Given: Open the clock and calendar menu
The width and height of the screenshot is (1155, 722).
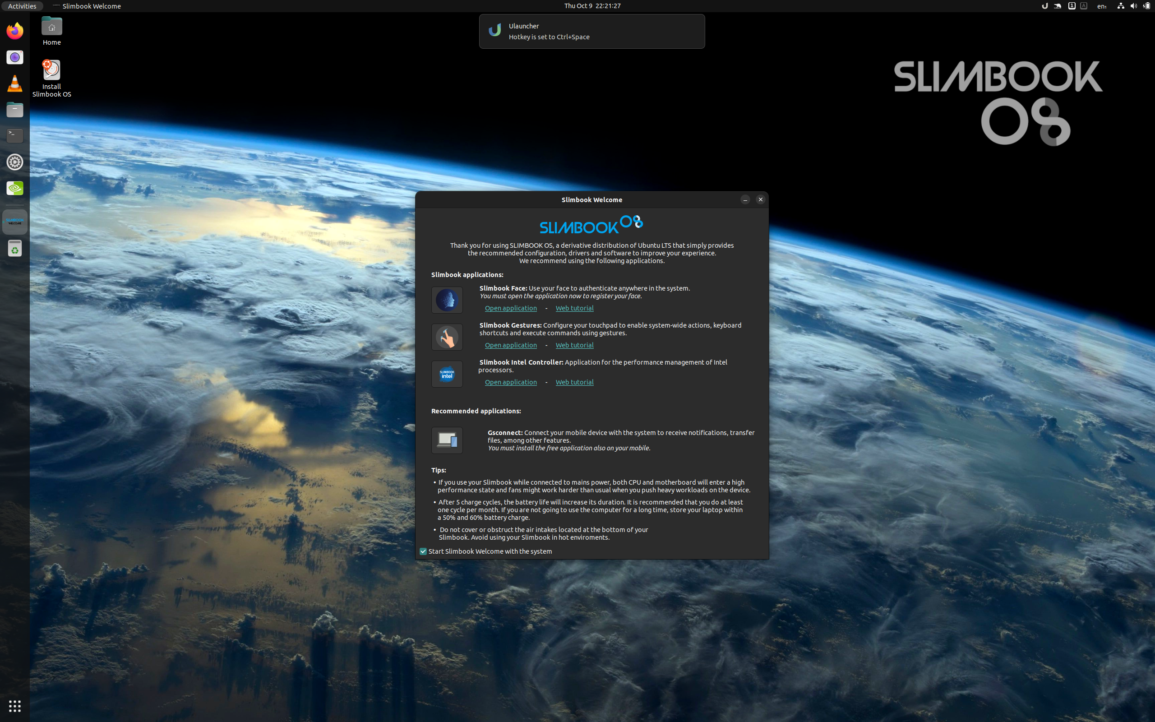Looking at the screenshot, I should (x=592, y=6).
